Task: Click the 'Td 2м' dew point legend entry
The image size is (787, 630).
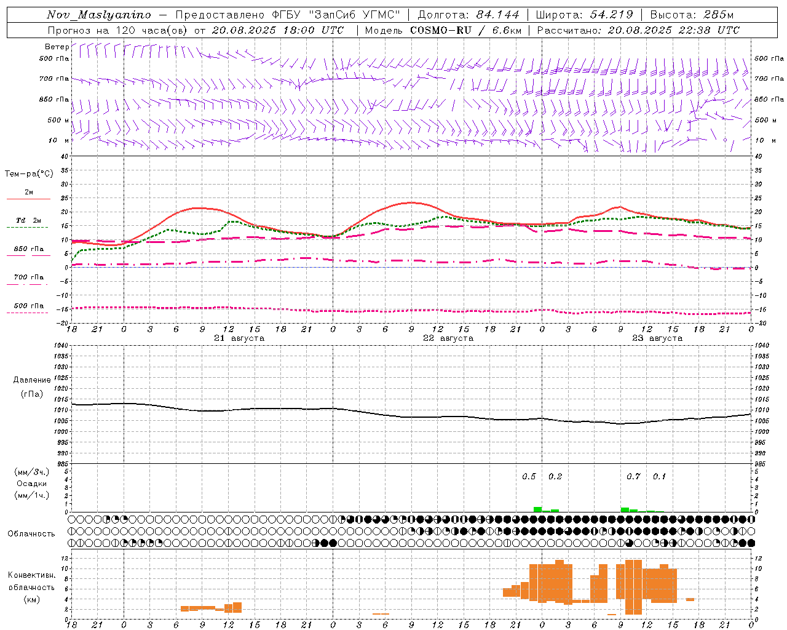Action: click(28, 220)
